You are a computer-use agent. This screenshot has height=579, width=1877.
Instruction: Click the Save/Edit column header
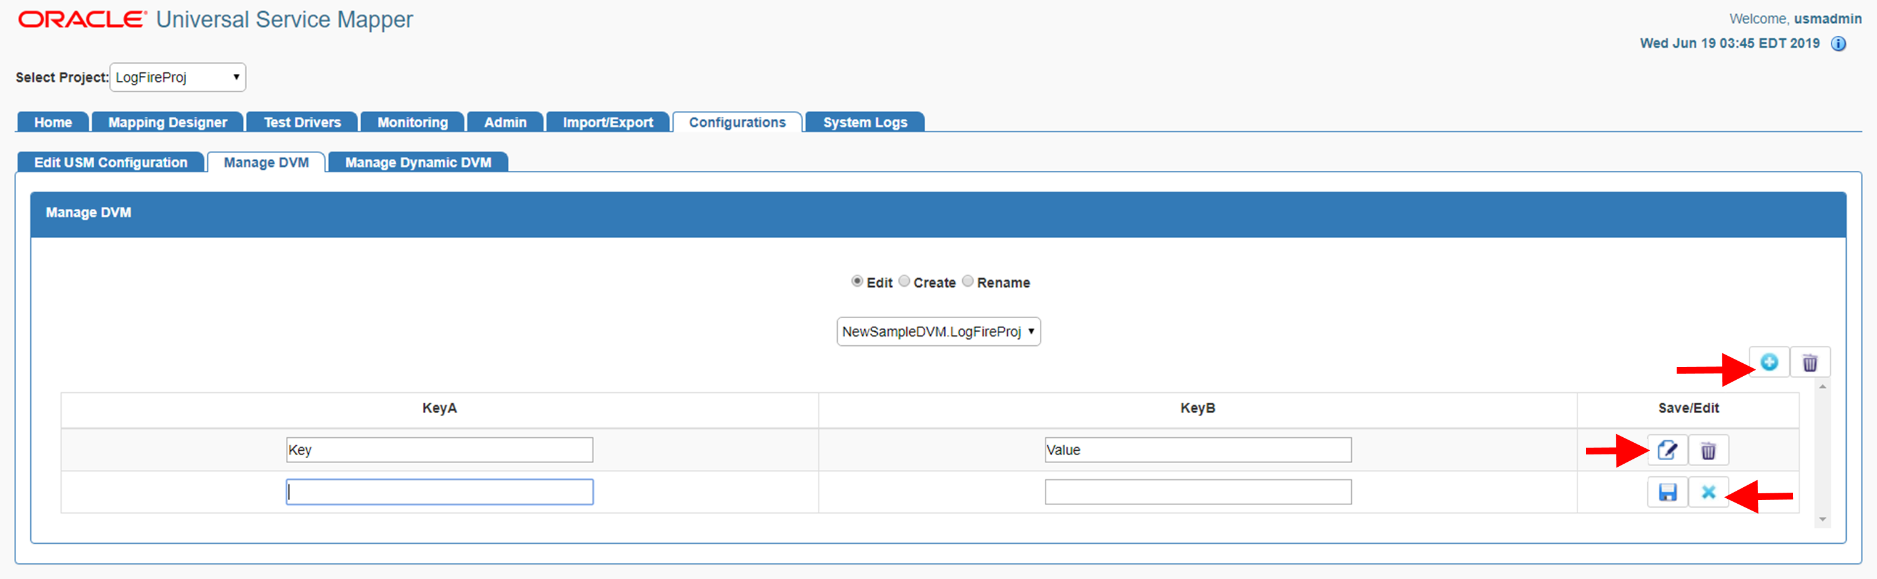click(x=1688, y=408)
